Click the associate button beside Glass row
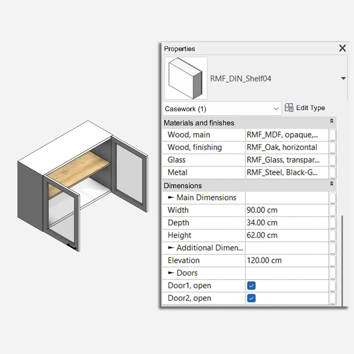 click(x=332, y=160)
